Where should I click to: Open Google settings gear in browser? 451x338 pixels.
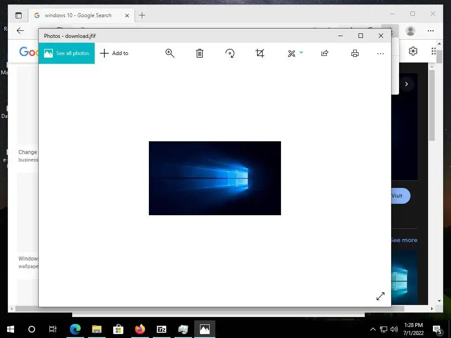tap(413, 51)
